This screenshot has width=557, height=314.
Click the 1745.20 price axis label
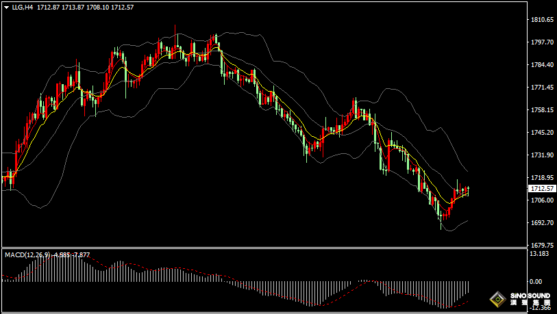click(x=542, y=133)
